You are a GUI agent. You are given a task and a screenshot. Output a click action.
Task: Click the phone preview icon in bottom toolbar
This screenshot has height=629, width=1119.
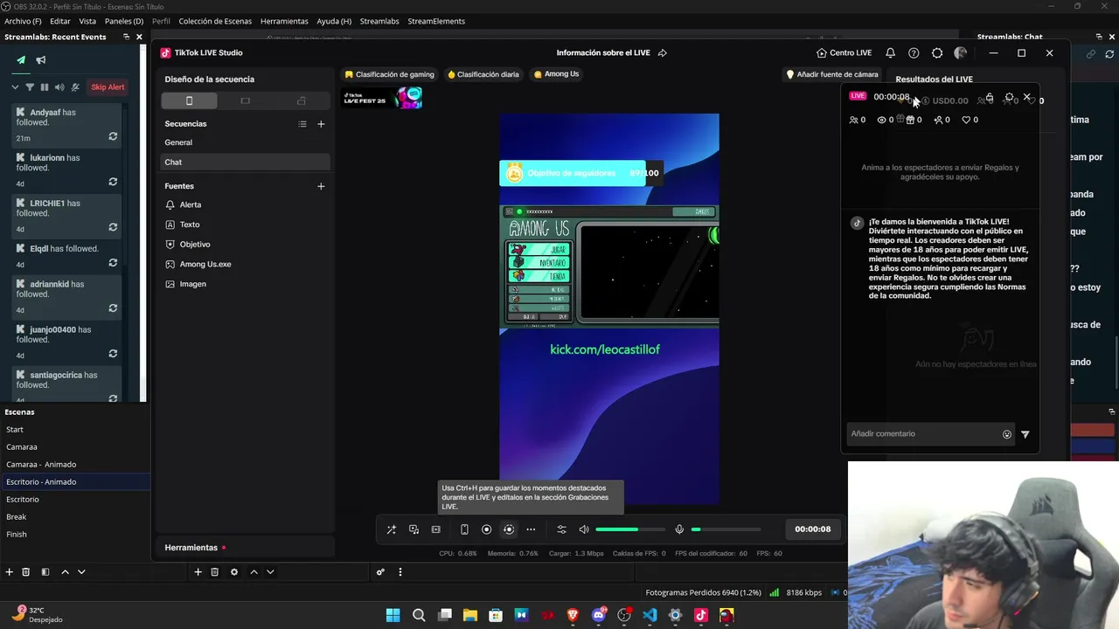pyautogui.click(x=464, y=529)
